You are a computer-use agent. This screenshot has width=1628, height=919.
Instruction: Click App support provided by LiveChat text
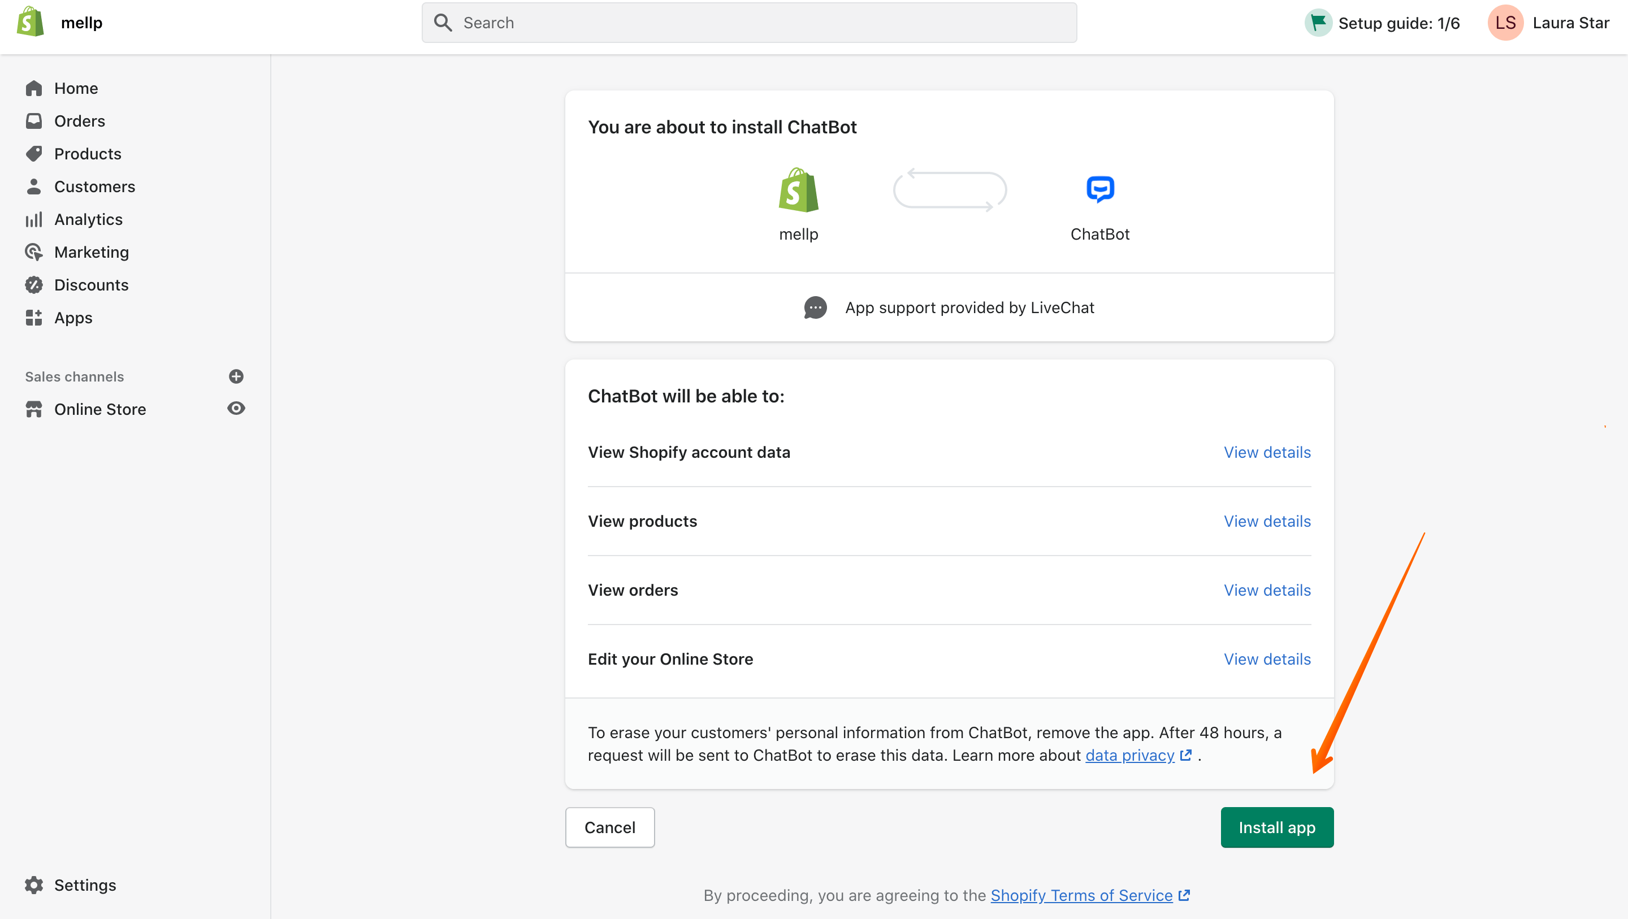click(x=969, y=308)
